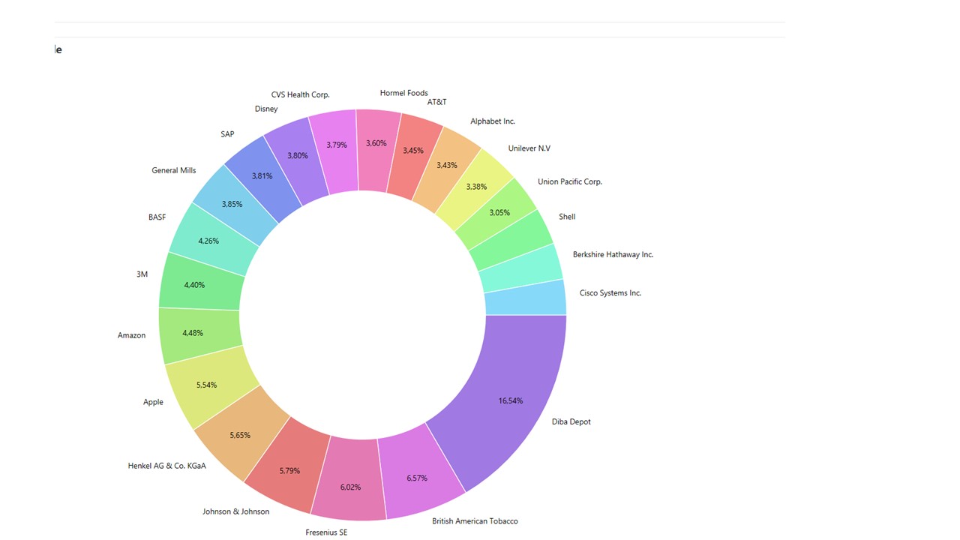The image size is (960, 540).
Task: Select the 3,80% value
Action: click(297, 156)
